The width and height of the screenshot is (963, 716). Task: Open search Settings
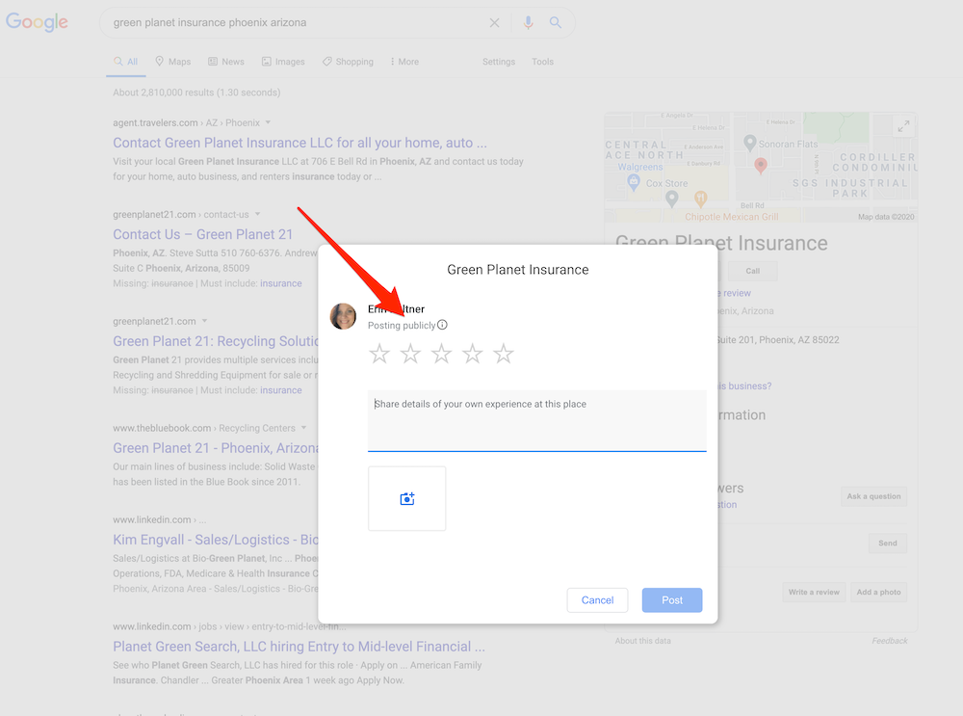click(499, 62)
